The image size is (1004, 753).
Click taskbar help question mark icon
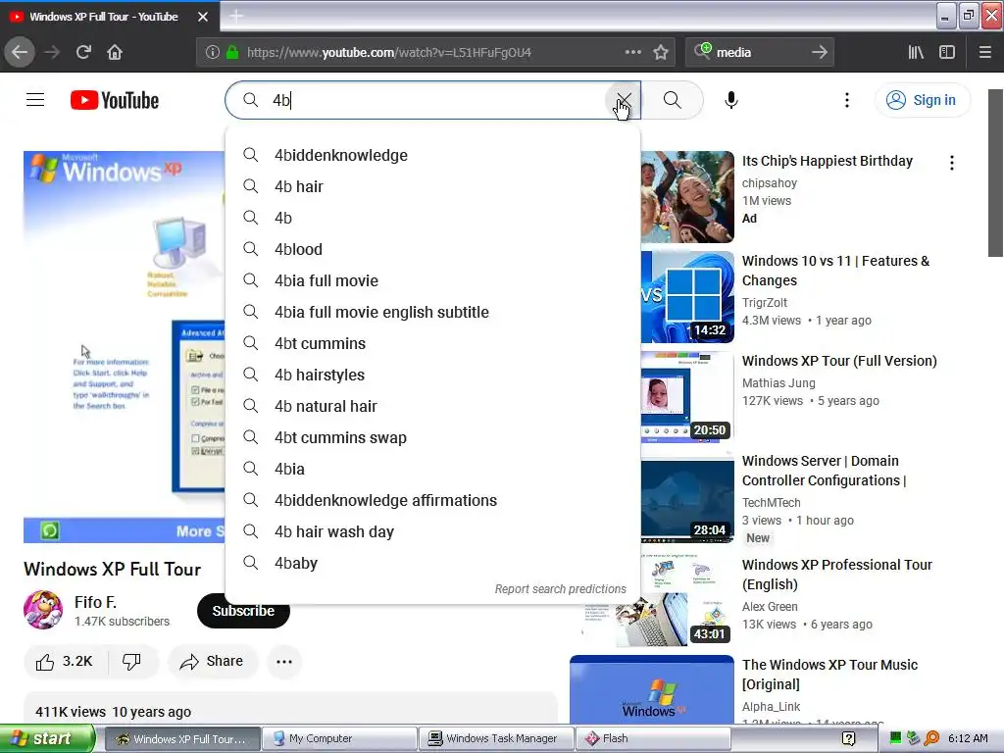[849, 738]
